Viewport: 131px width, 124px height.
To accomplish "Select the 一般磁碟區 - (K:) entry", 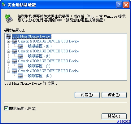I will pyautogui.click(x=38, y=76).
